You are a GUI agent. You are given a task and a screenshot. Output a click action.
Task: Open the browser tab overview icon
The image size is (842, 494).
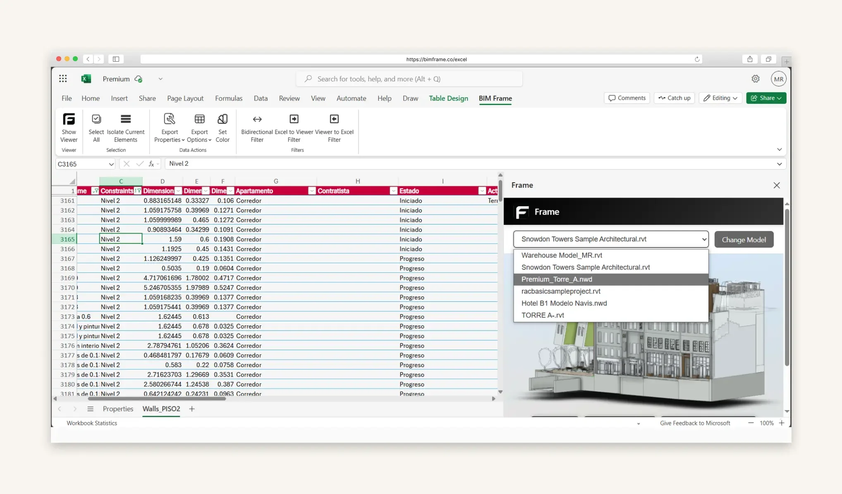coord(768,59)
